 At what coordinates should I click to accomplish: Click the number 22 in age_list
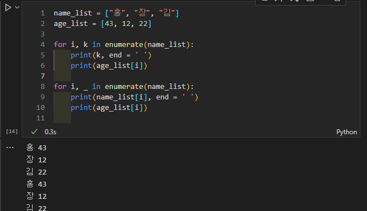point(143,24)
